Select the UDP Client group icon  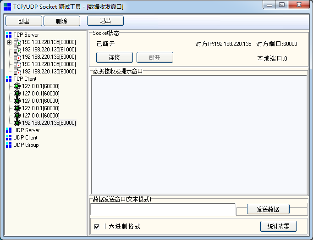pyautogui.click(x=9, y=138)
